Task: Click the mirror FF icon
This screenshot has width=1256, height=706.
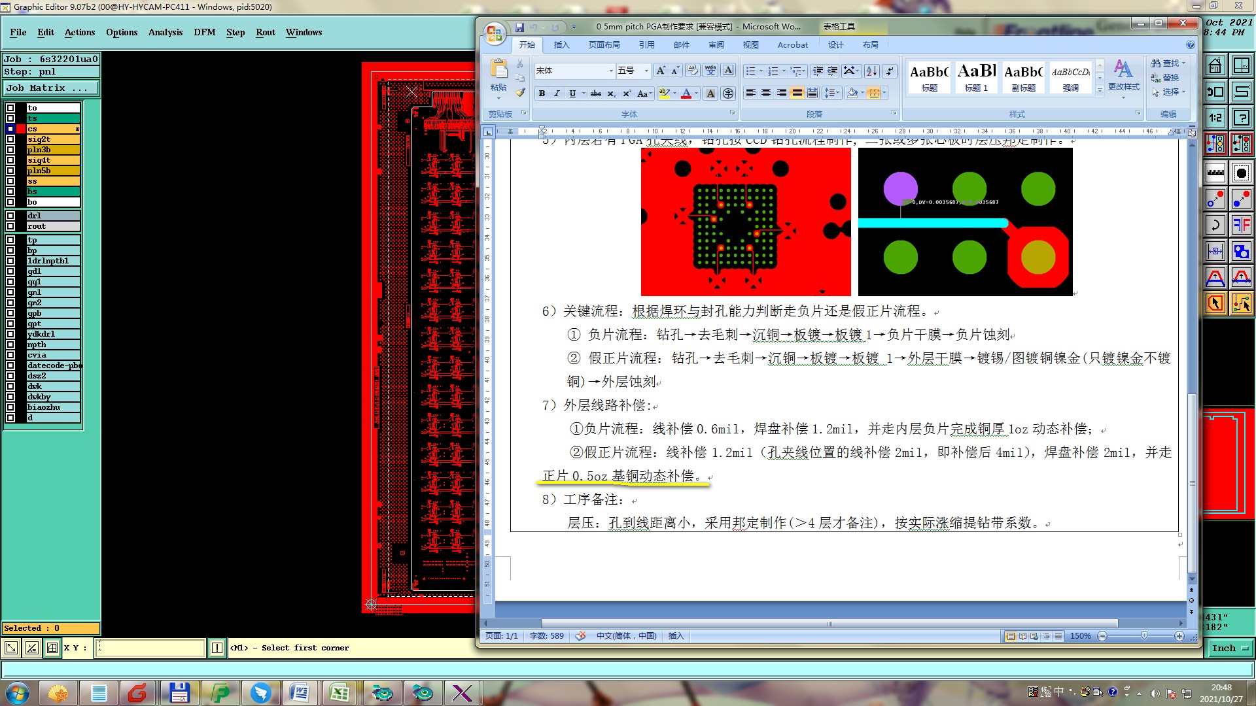Action: [1241, 226]
